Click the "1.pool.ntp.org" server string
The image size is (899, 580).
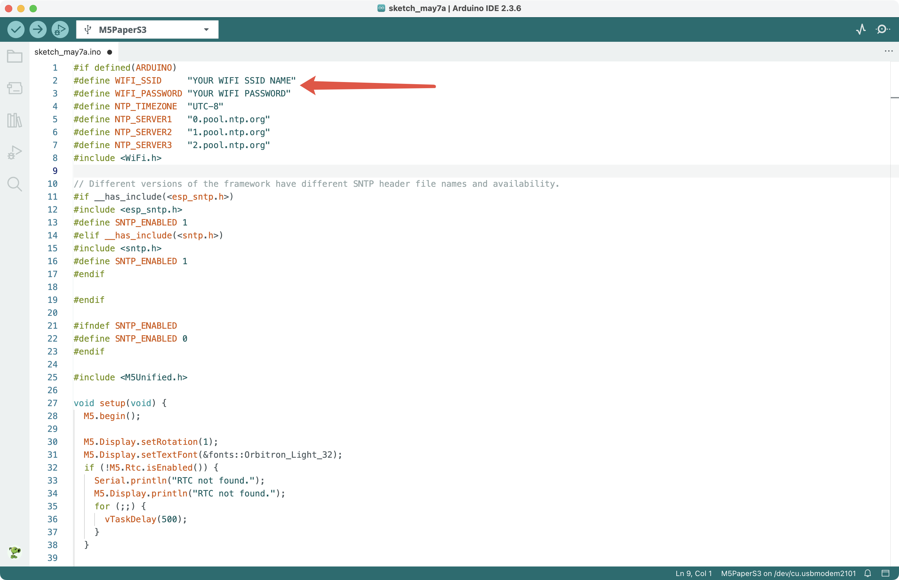229,132
